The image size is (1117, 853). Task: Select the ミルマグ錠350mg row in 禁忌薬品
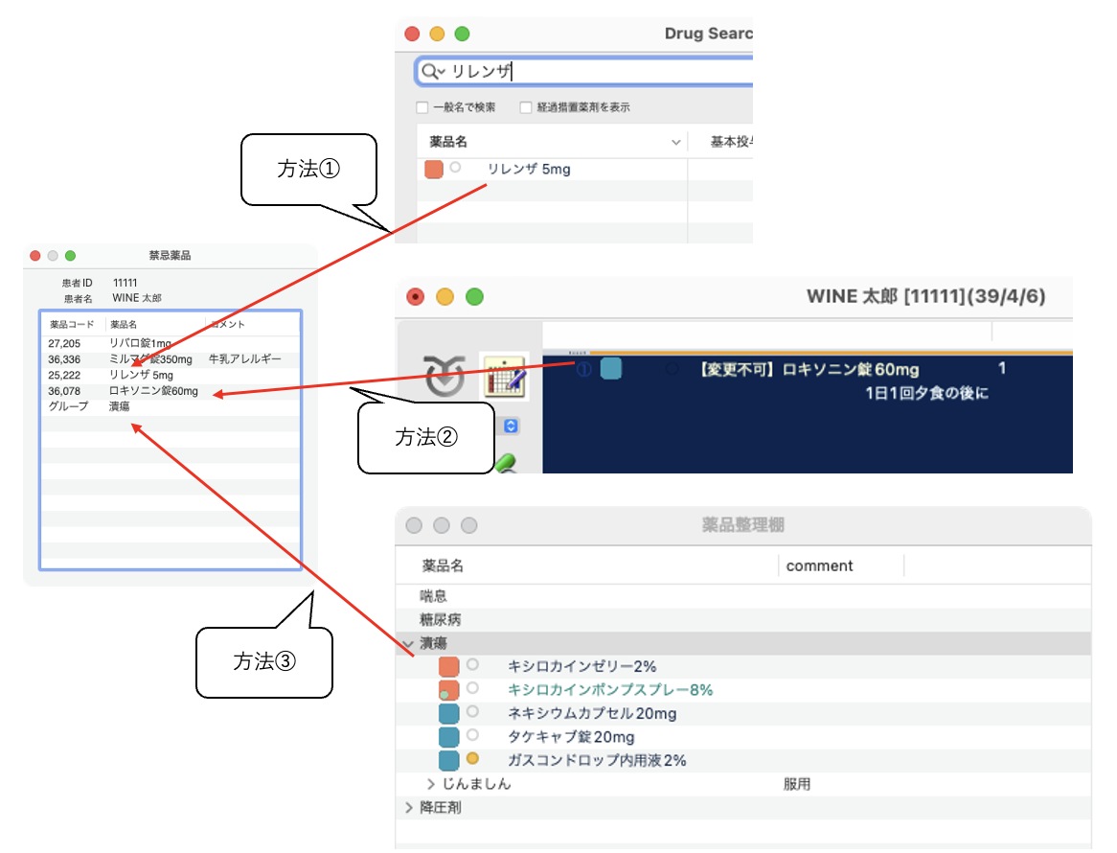pos(150,359)
